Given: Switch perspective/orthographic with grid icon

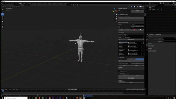Looking at the screenshot, I should [116, 21].
